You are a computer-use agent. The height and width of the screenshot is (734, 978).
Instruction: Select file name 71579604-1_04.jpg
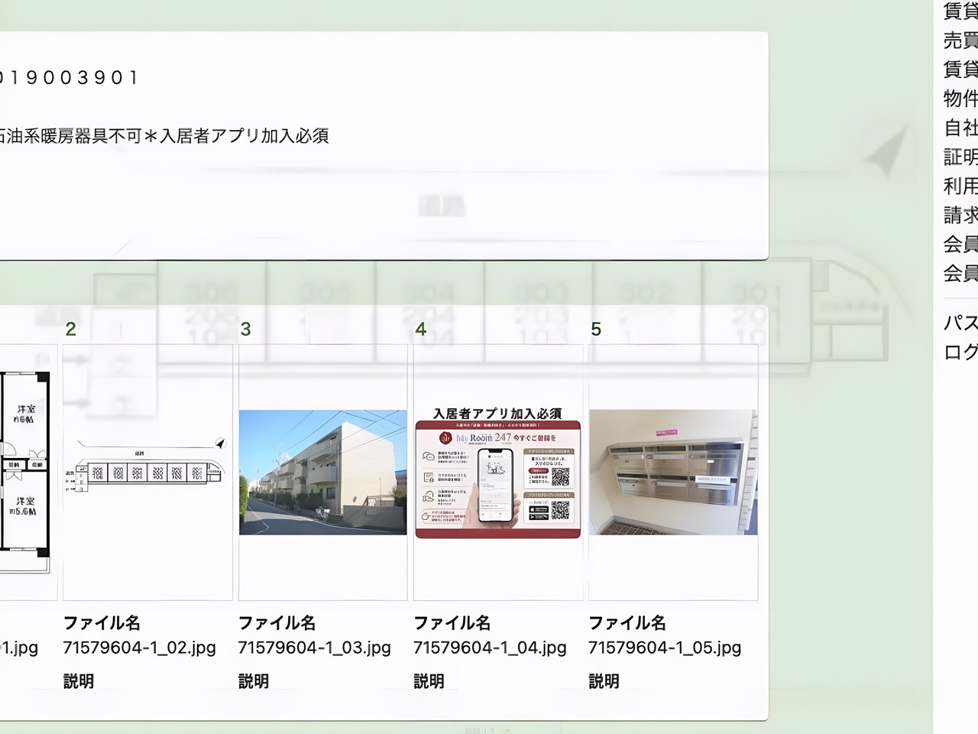tap(490, 648)
